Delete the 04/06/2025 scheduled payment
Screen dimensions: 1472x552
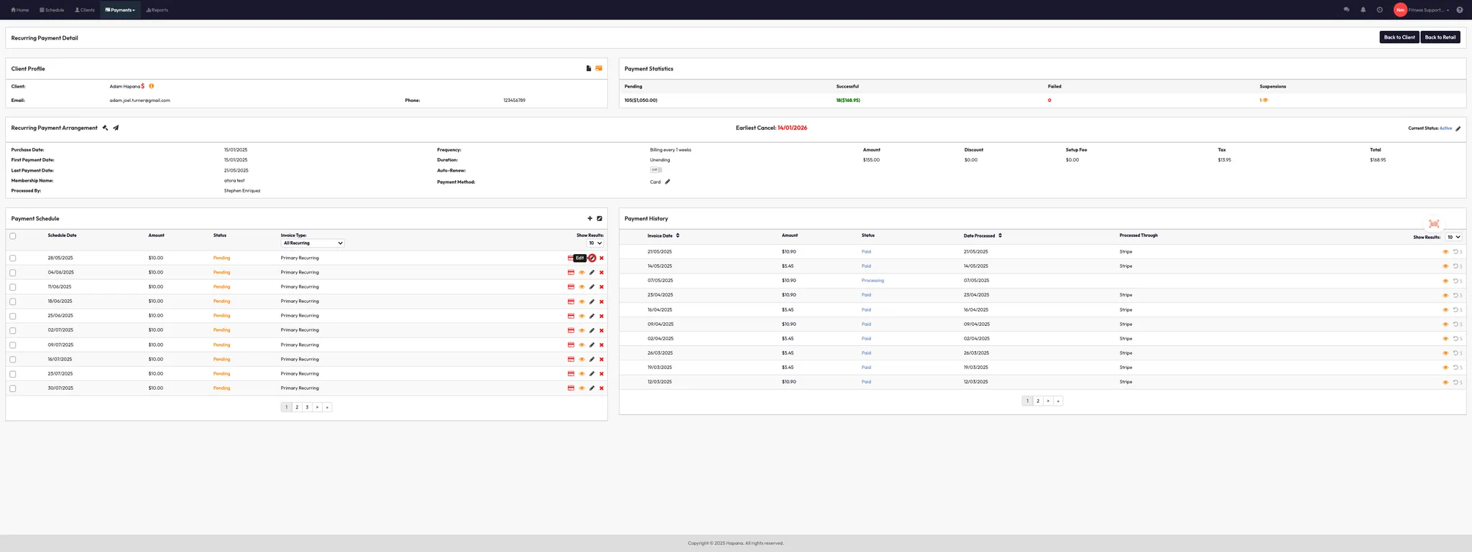coord(602,273)
